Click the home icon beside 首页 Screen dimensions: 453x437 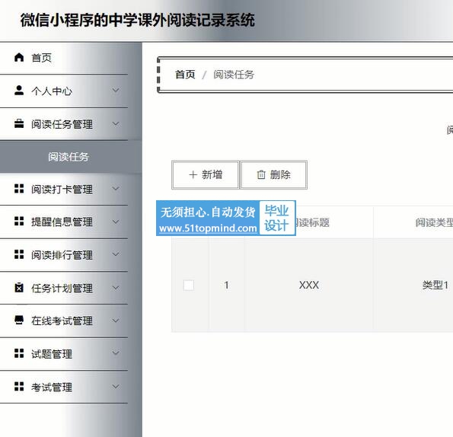19,57
